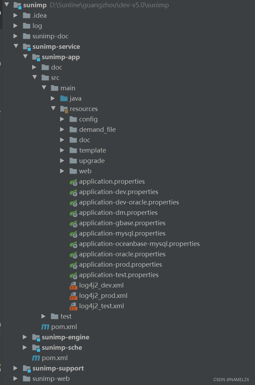Click the application-test.properties Spring icon
255x385 pixels.
(x=73, y=275)
